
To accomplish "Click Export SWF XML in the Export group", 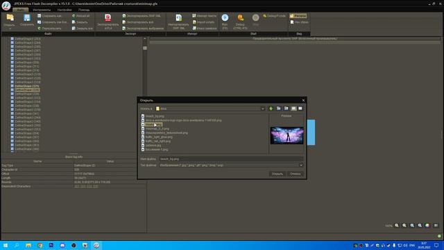I will (142, 16).
